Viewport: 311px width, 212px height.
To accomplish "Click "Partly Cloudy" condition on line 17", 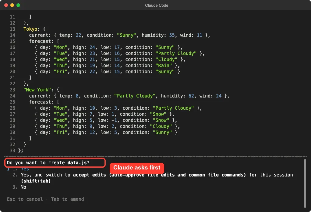I will (x=176, y=53).
